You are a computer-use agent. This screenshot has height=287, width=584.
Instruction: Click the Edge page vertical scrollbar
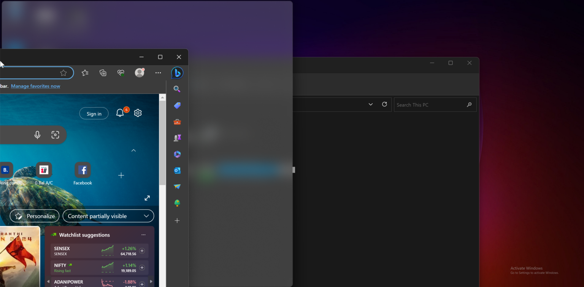click(162, 143)
